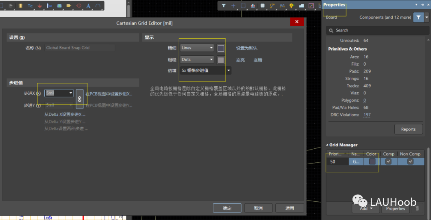
Task: Click the 变暗 darken link
Action: pos(258,60)
